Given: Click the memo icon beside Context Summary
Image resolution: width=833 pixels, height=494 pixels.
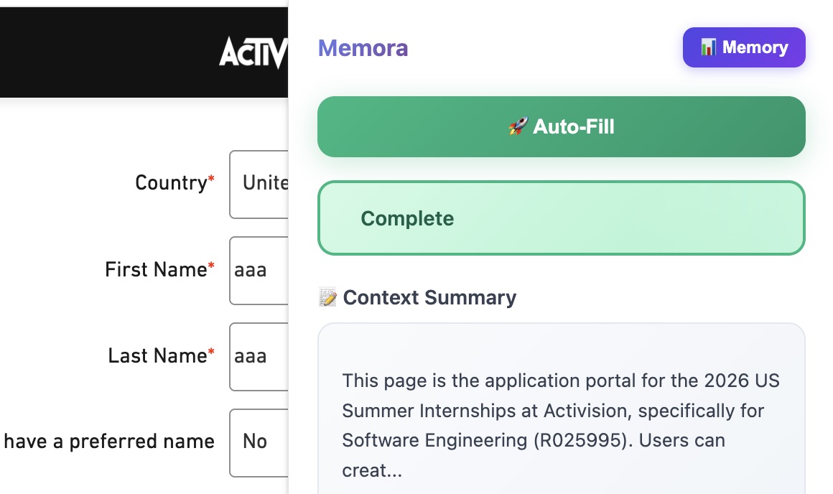Looking at the screenshot, I should [327, 297].
